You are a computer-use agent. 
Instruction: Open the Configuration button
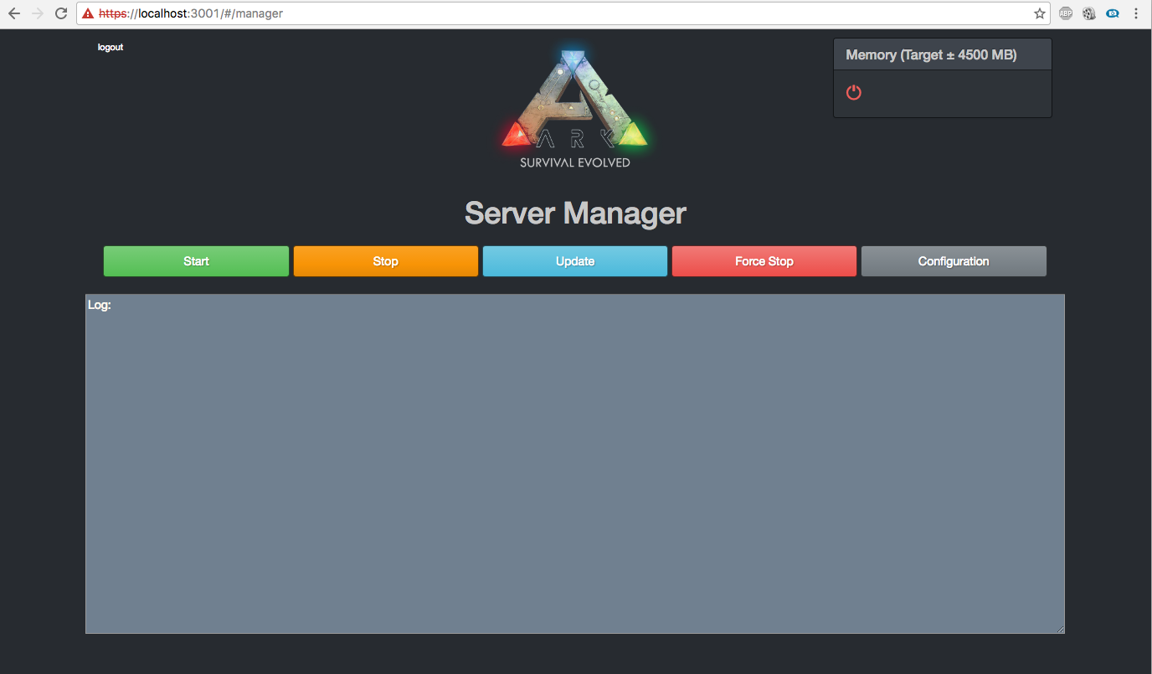(x=954, y=261)
